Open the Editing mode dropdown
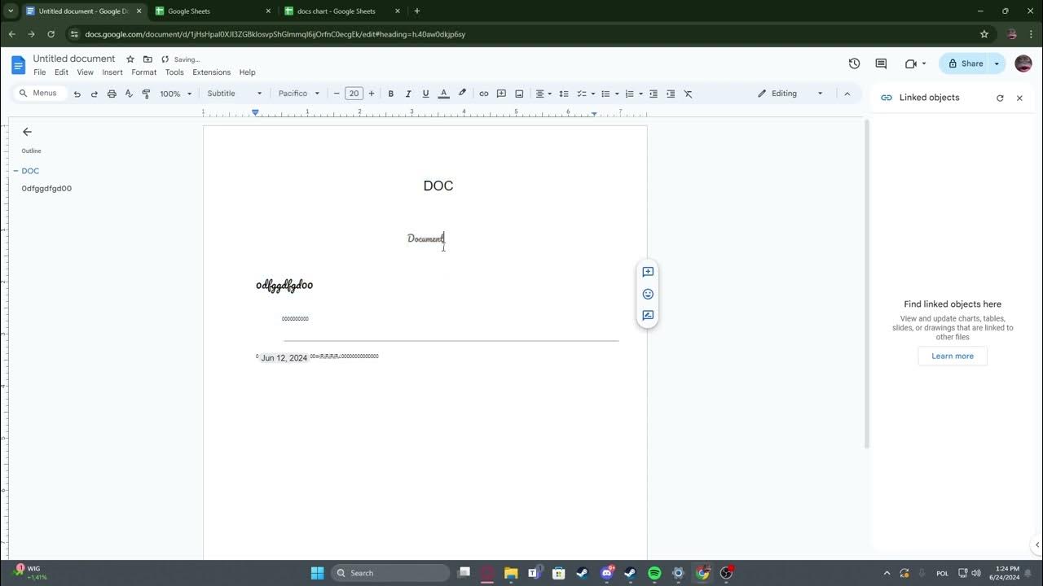Image resolution: width=1043 pixels, height=586 pixels. click(x=790, y=94)
